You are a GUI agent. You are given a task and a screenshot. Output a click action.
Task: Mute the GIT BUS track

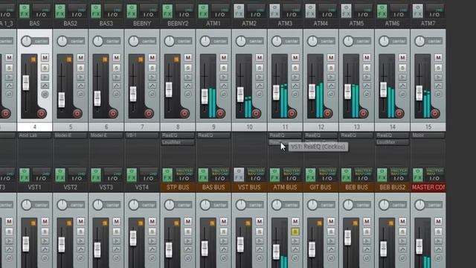331,221
